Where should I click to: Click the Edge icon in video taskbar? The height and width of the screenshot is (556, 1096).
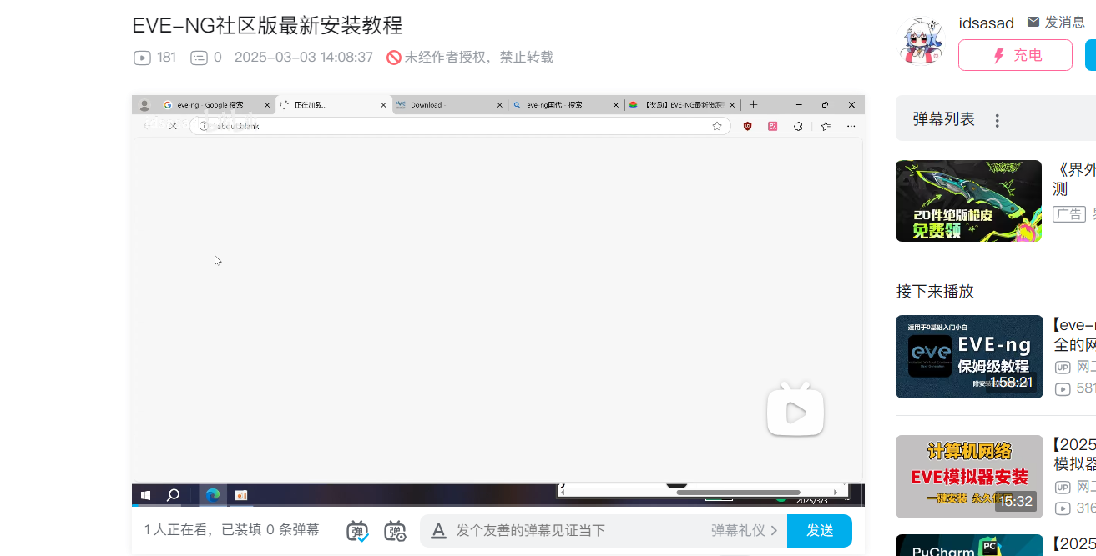pos(213,495)
